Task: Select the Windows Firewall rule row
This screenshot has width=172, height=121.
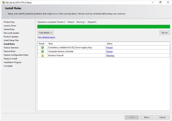Action: 104,56
